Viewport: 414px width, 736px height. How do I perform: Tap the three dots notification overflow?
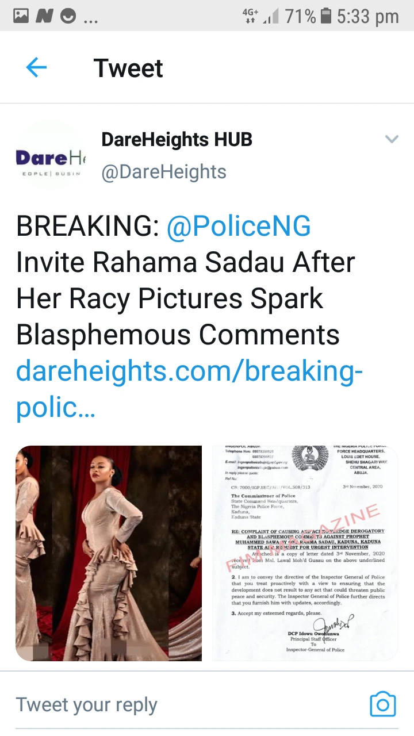[91, 21]
